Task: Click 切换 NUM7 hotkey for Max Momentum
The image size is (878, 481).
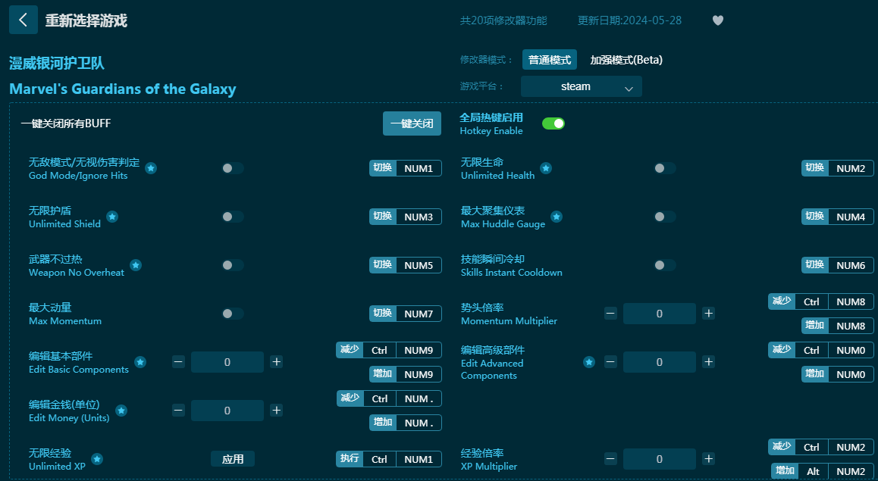Action: coord(406,314)
